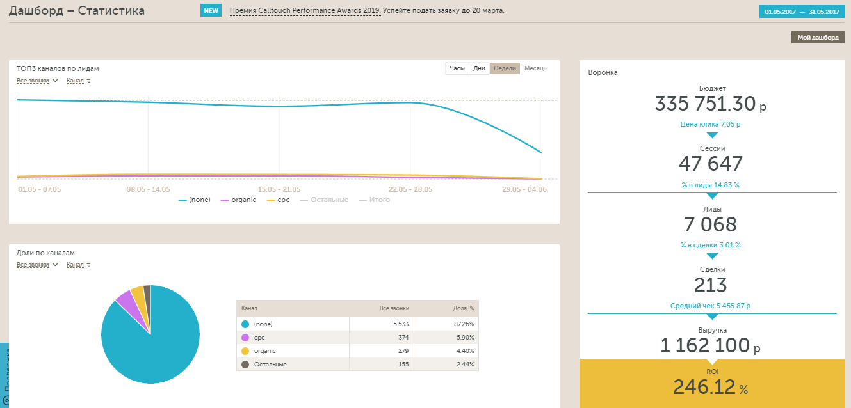Switch chart grouping to Месяцы
851x408 pixels.
(536, 68)
